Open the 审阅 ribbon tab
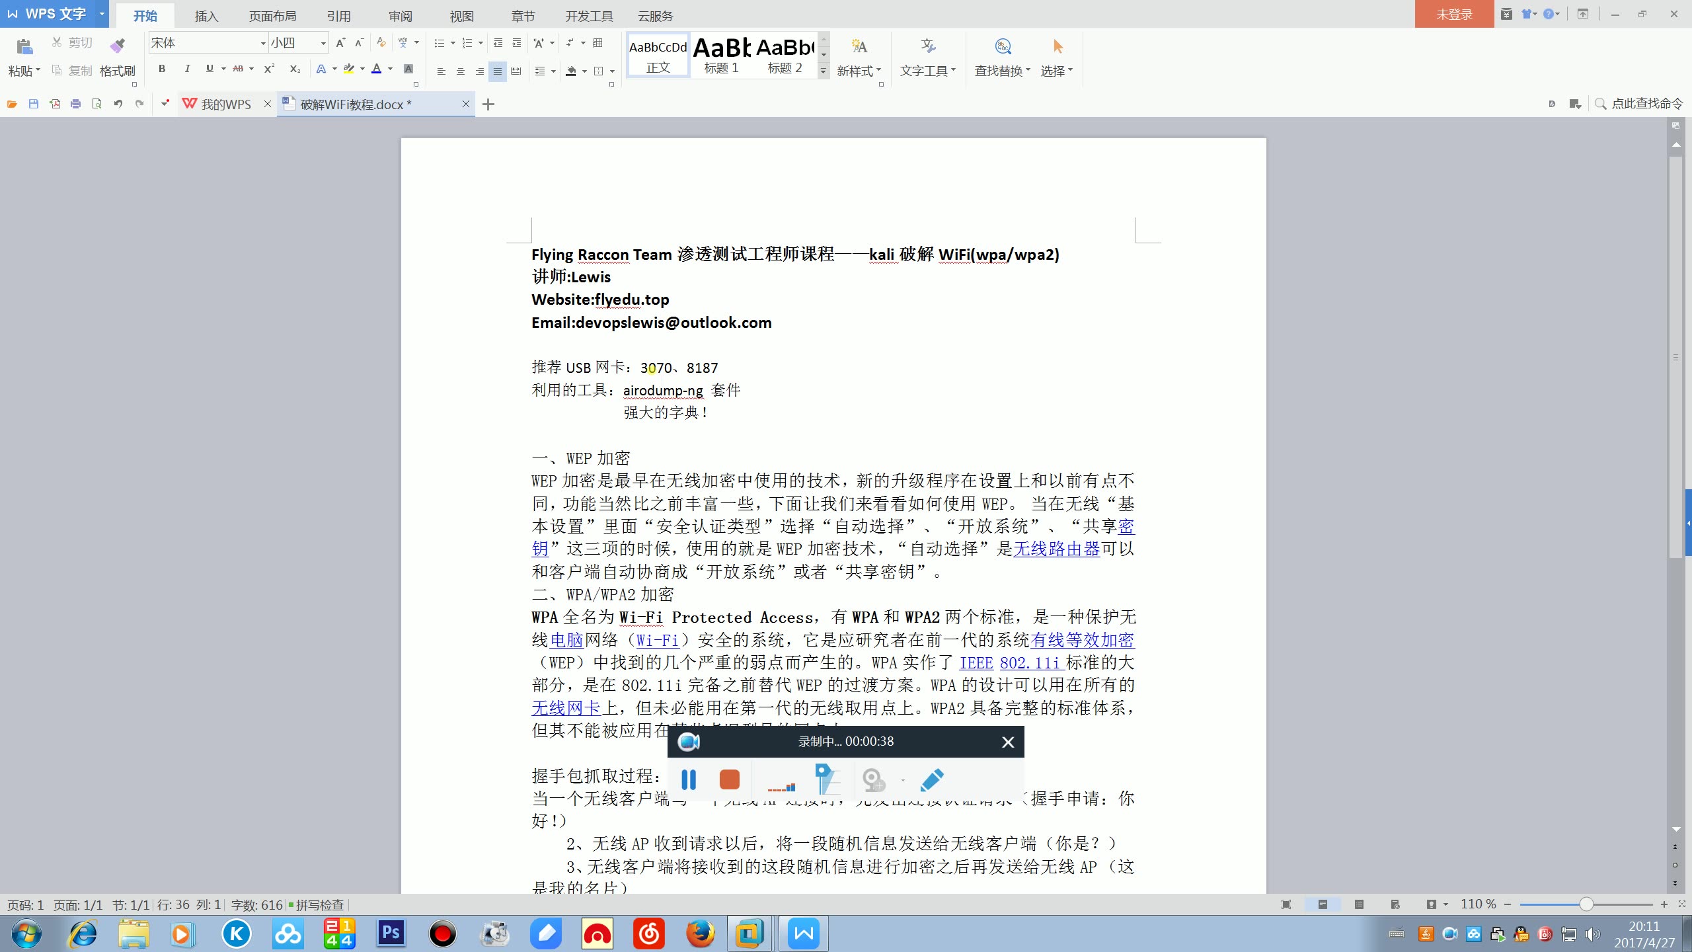The image size is (1692, 952). [400, 16]
